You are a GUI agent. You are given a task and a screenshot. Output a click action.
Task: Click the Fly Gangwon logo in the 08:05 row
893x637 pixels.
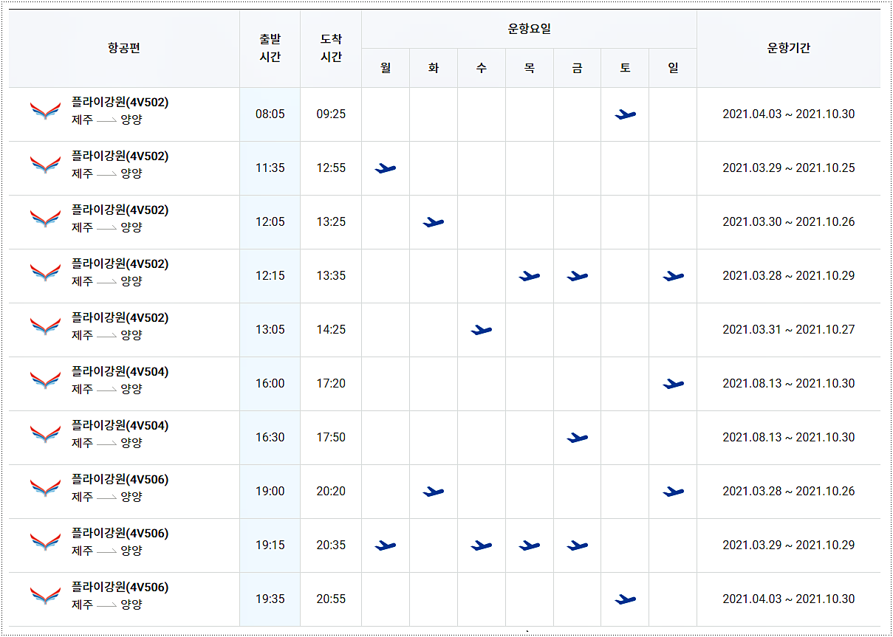46,111
